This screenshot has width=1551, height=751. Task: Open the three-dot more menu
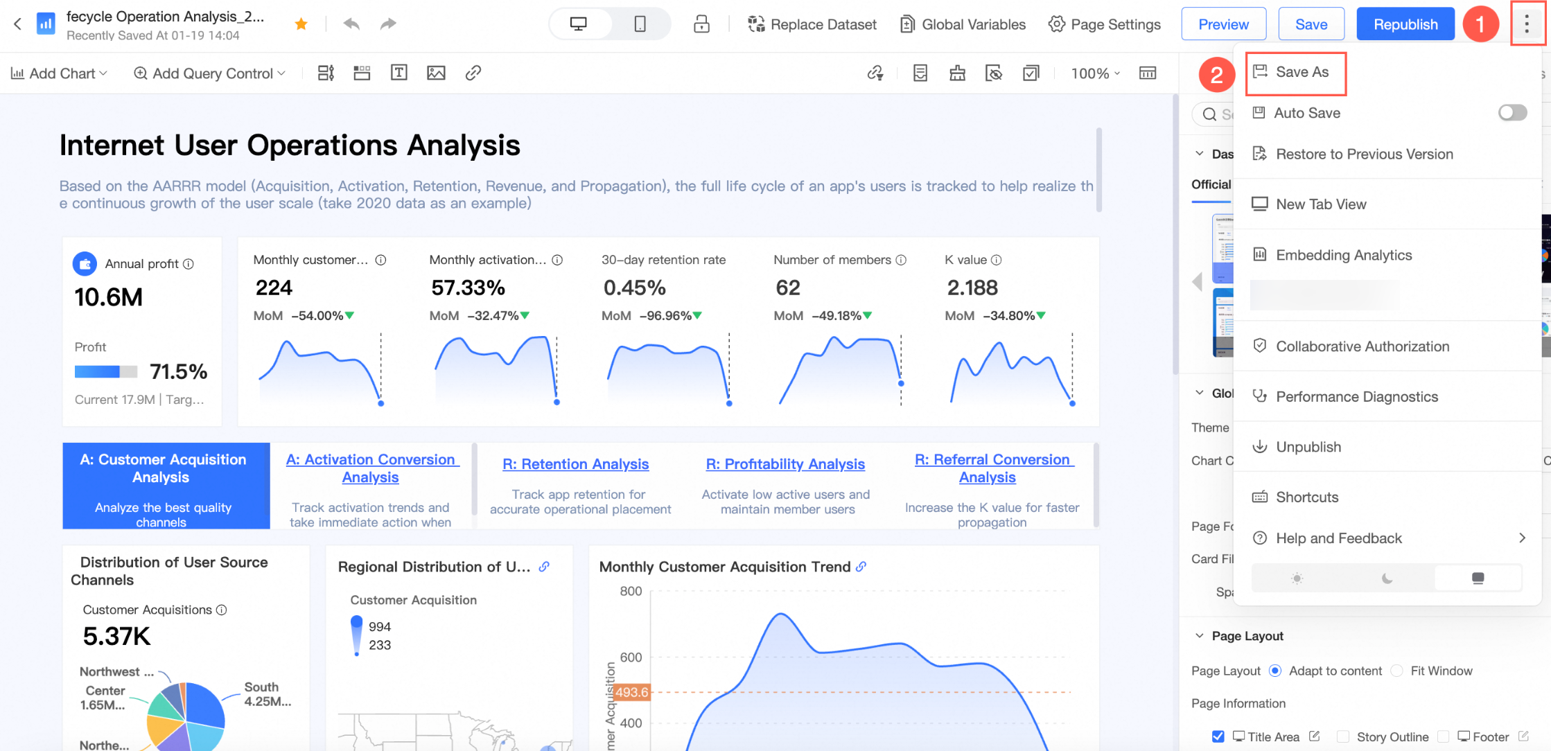tap(1527, 24)
